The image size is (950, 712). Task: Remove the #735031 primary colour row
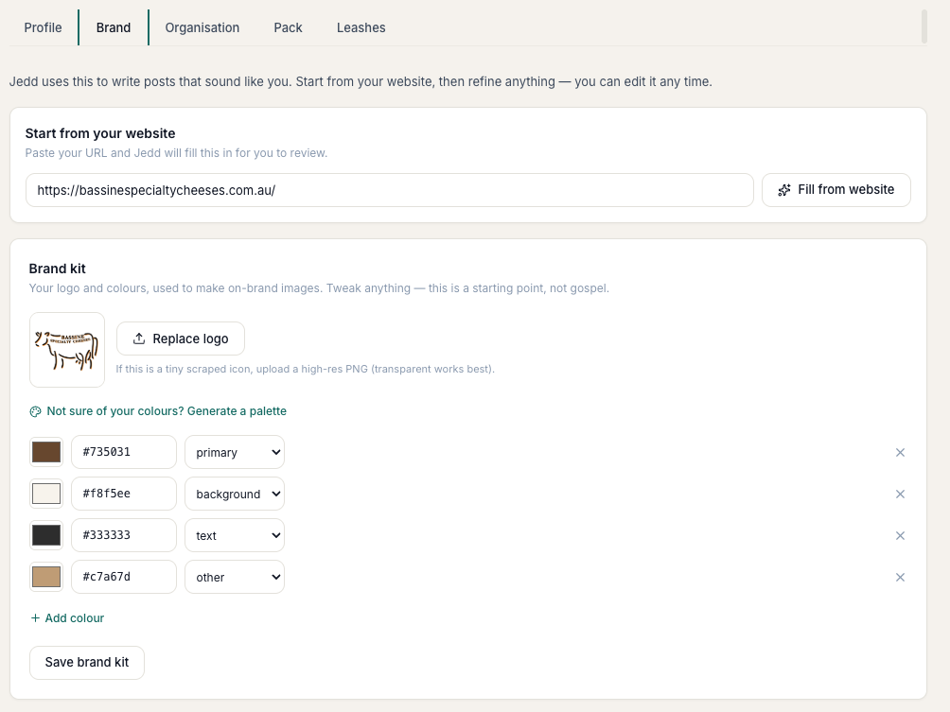point(900,452)
